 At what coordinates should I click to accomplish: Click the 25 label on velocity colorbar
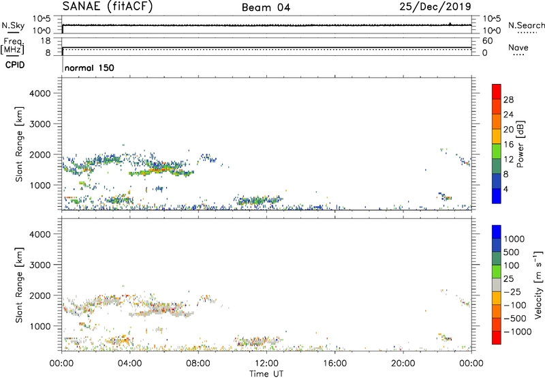[508, 278]
